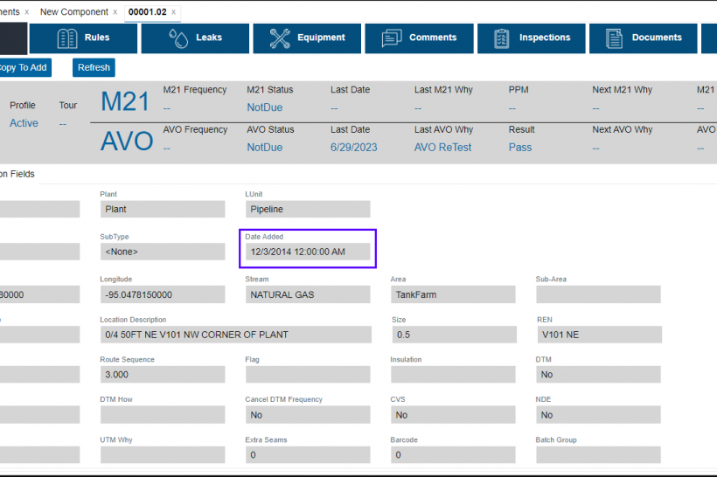Click the SubType field showing <None>
717x477 pixels.
(162, 252)
